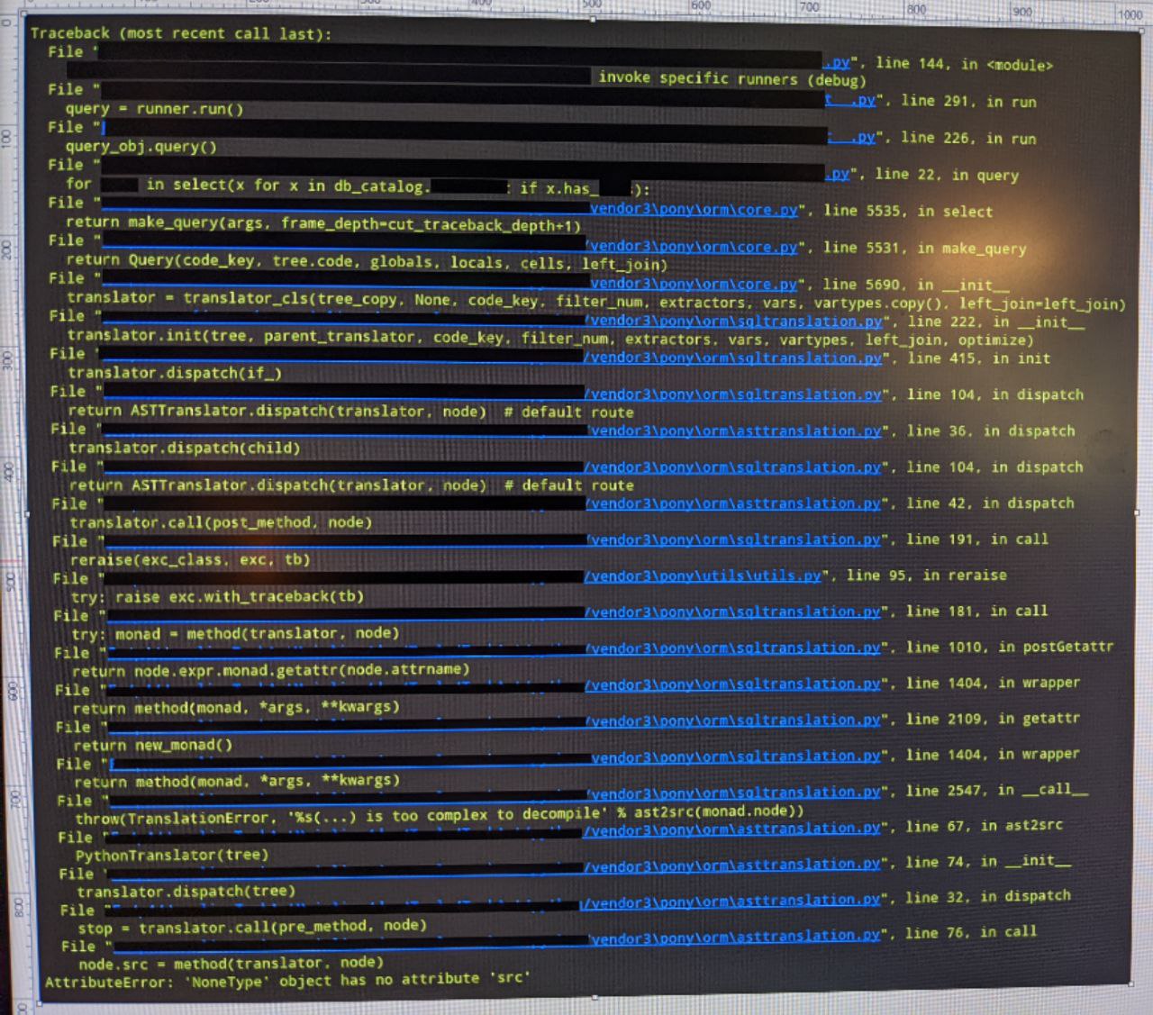This screenshot has width=1153, height=1015.
Task: Open sqltranslation.py link for line 222 in __init__
Action: [733, 321]
